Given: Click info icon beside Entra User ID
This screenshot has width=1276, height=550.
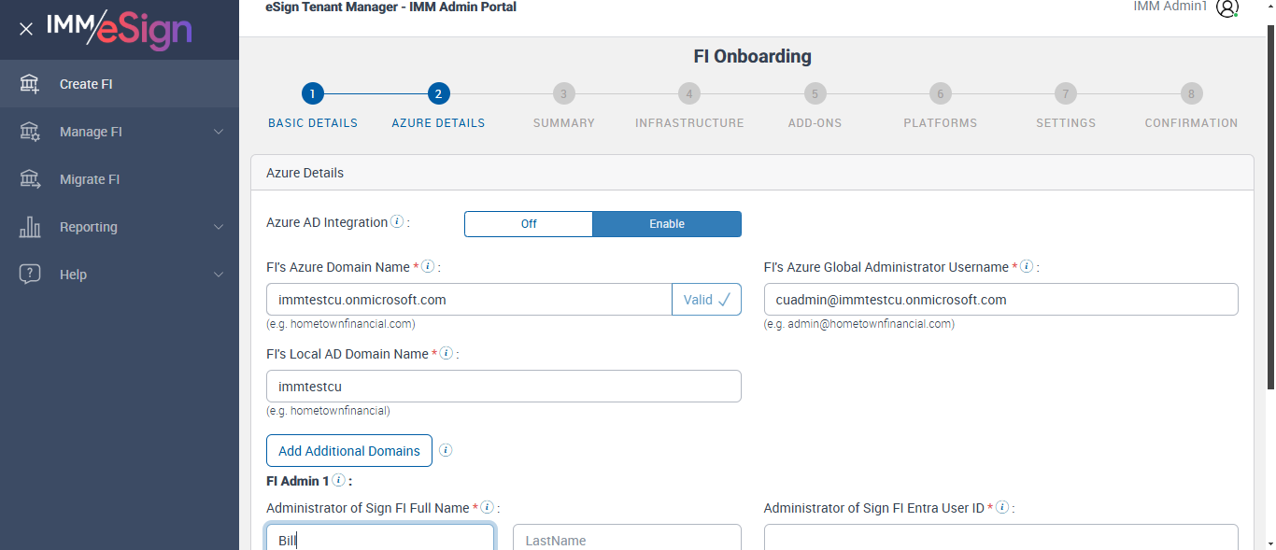Looking at the screenshot, I should 1002,508.
